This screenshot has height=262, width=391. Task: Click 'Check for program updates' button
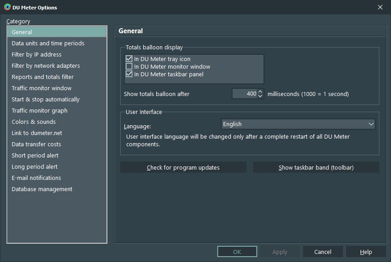pos(183,167)
